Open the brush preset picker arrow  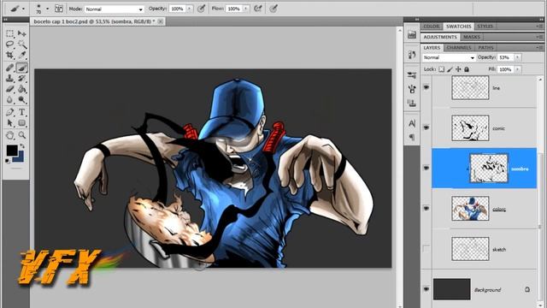coord(48,9)
